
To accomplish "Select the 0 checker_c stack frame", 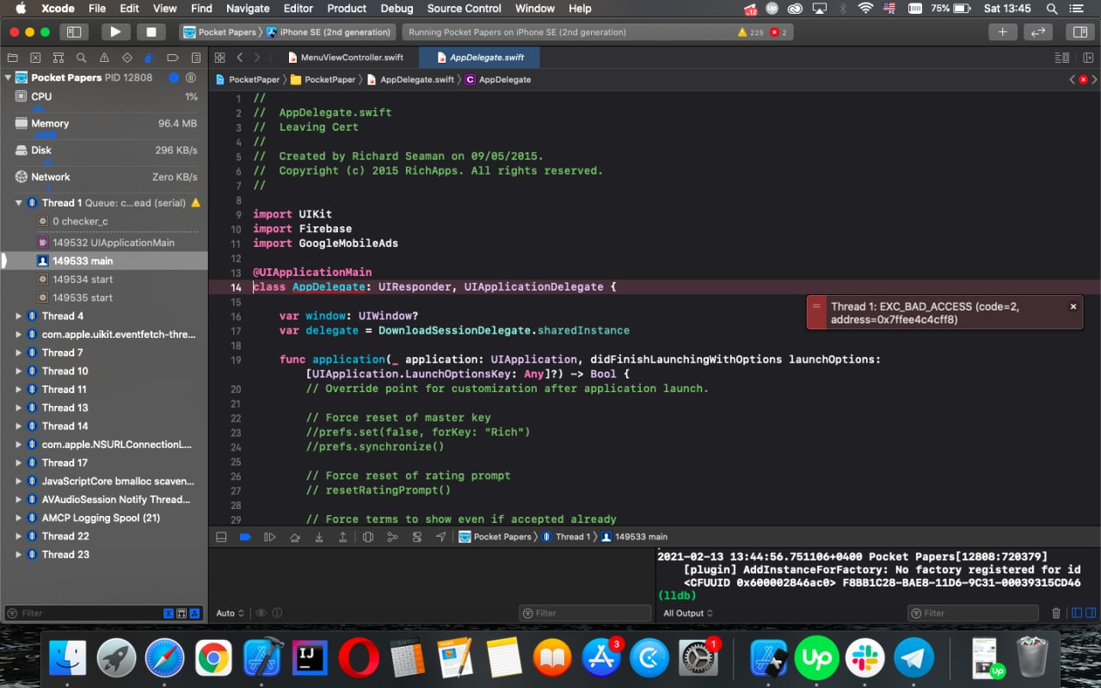I will pos(104,221).
